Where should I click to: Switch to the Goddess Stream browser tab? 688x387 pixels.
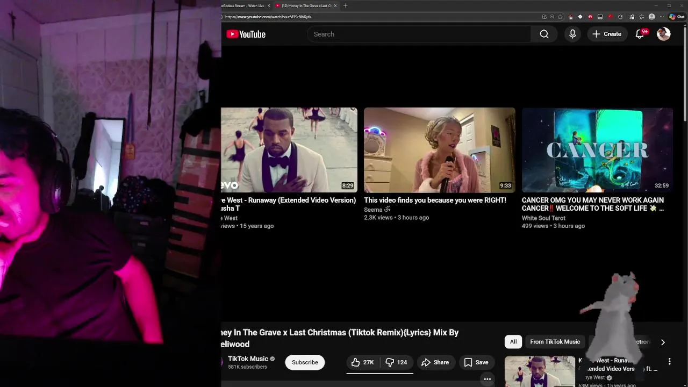[243, 5]
